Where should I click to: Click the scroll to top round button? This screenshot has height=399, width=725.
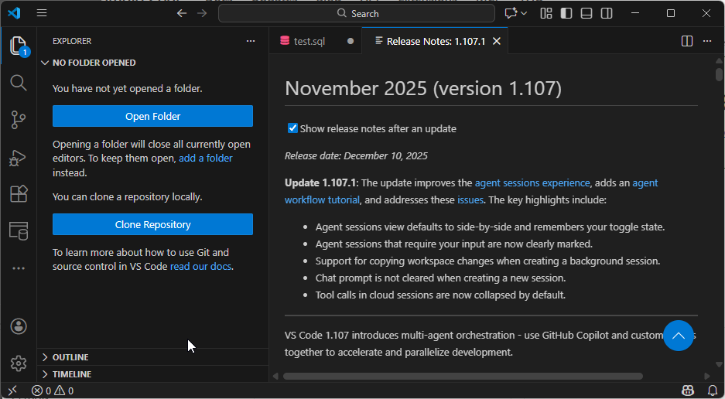[679, 336]
